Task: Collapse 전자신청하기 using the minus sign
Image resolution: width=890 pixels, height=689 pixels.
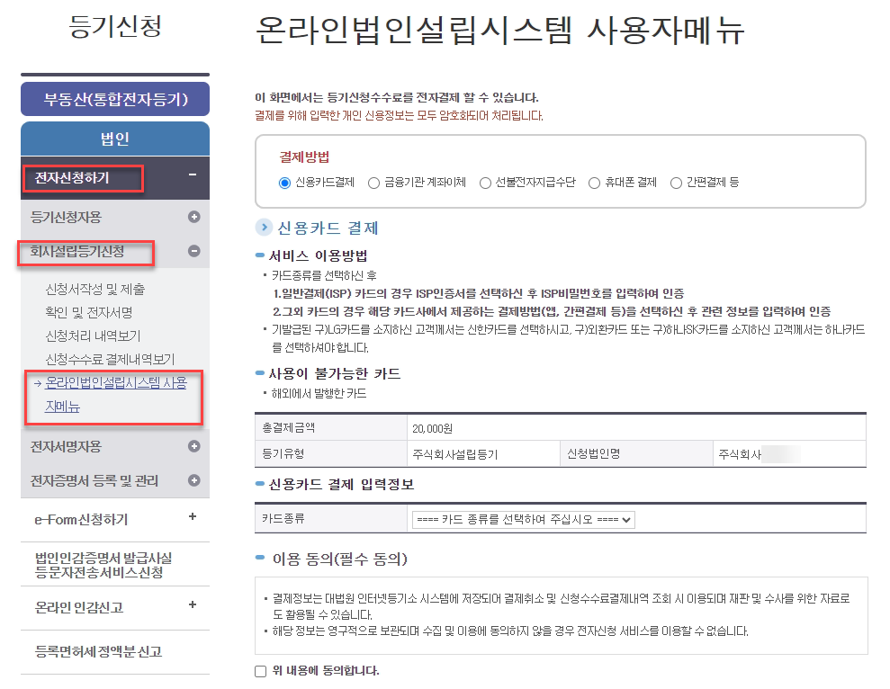Action: coord(193,174)
